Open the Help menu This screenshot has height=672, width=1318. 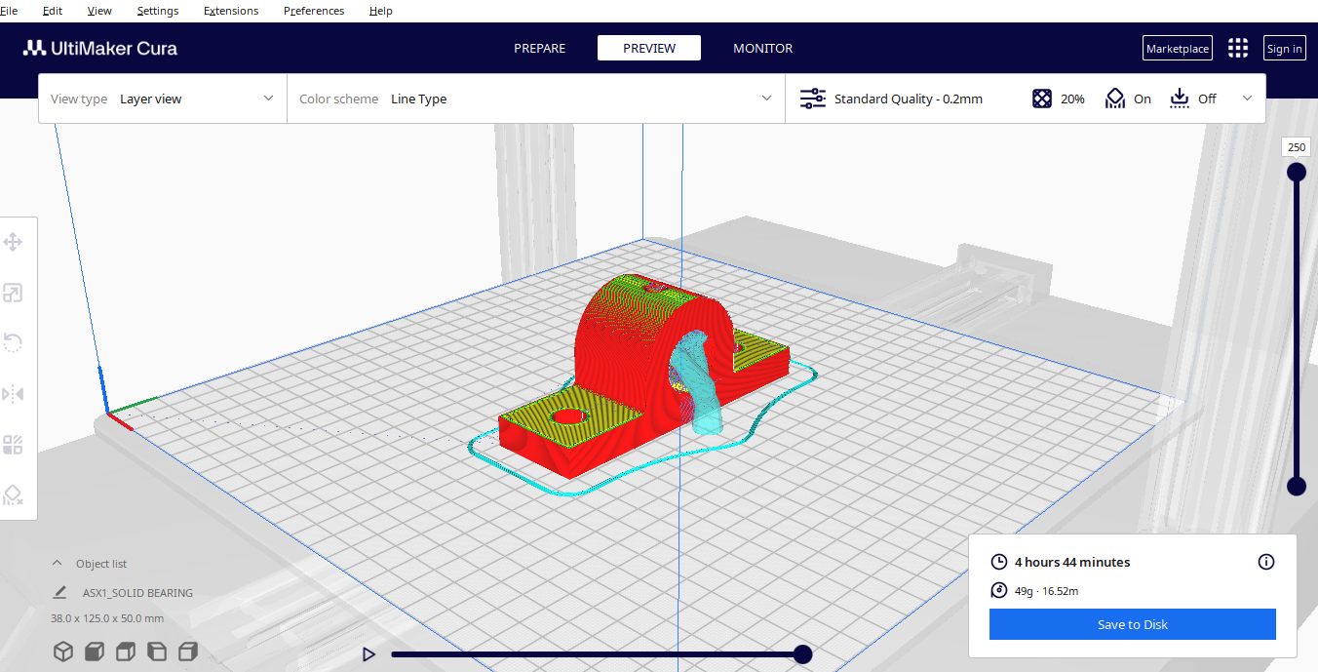click(381, 11)
